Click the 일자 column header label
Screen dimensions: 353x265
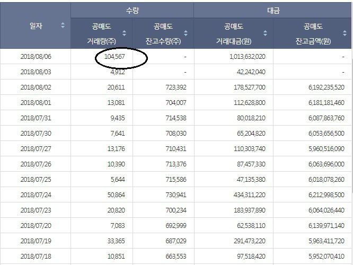[x=36, y=25]
